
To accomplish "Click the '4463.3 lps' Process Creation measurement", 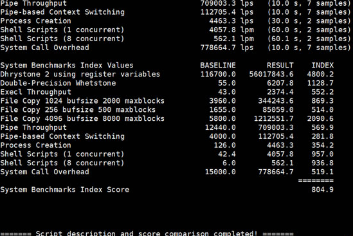I will point(231,21).
